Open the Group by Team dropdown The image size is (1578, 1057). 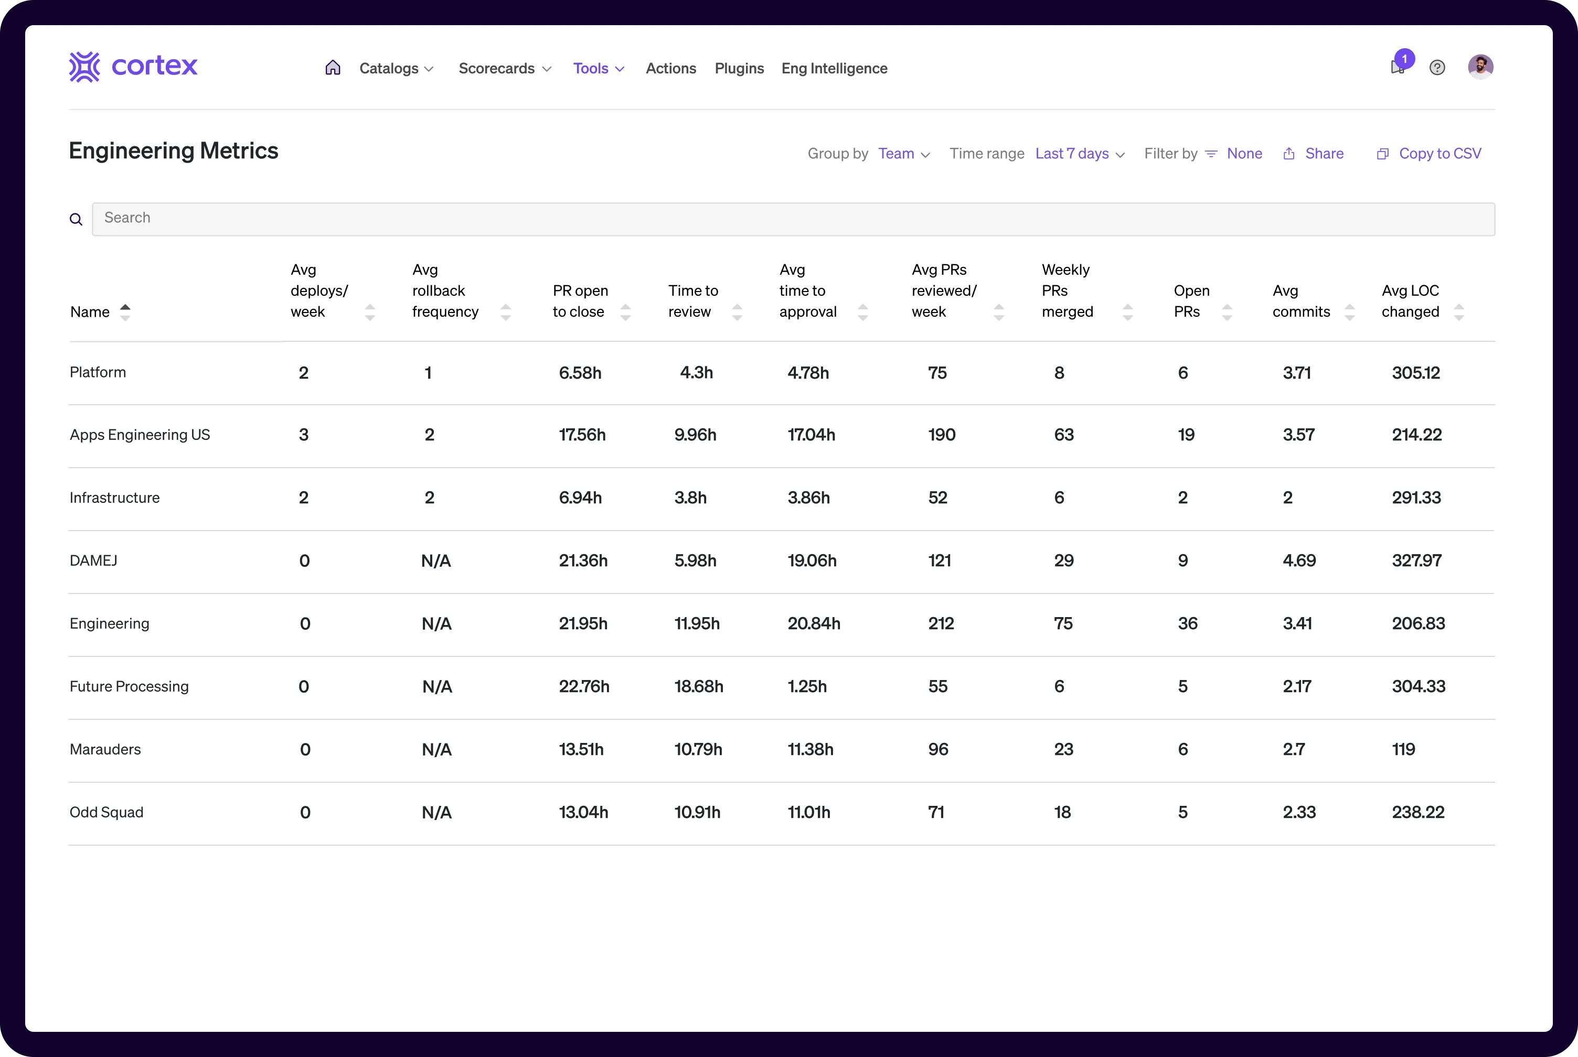(904, 154)
